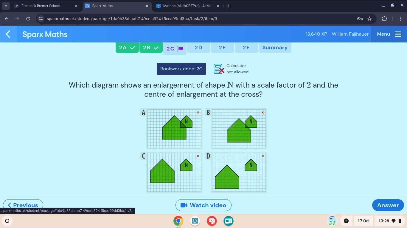Image resolution: width=407 pixels, height=228 pixels.
Task: Click the password key icon in address bar
Action: [x=360, y=19]
